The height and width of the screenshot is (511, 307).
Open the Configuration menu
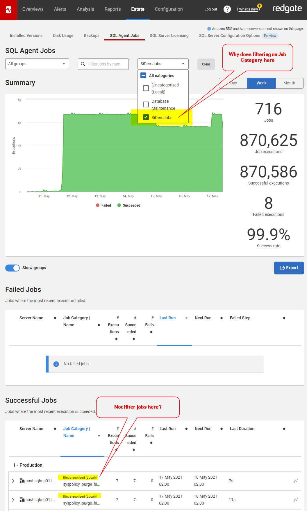169,9
